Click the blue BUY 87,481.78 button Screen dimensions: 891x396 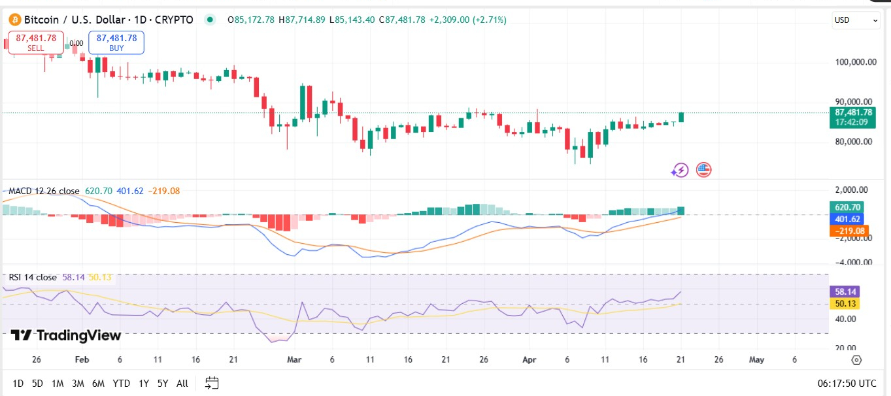point(116,42)
